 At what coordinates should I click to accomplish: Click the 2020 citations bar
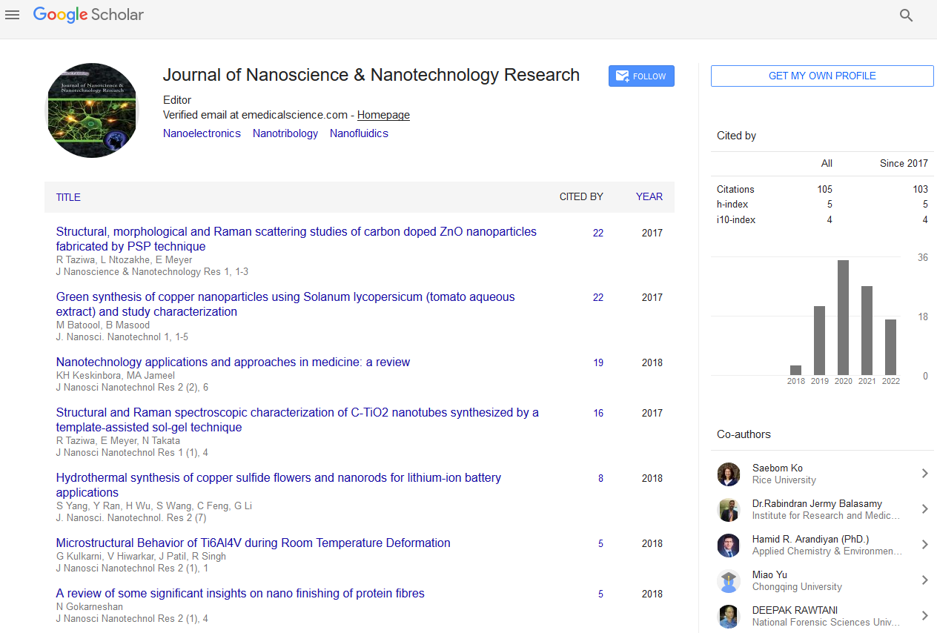tap(843, 317)
